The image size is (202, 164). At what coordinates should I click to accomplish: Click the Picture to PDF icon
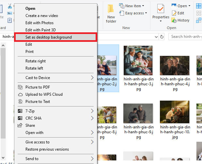20,87
